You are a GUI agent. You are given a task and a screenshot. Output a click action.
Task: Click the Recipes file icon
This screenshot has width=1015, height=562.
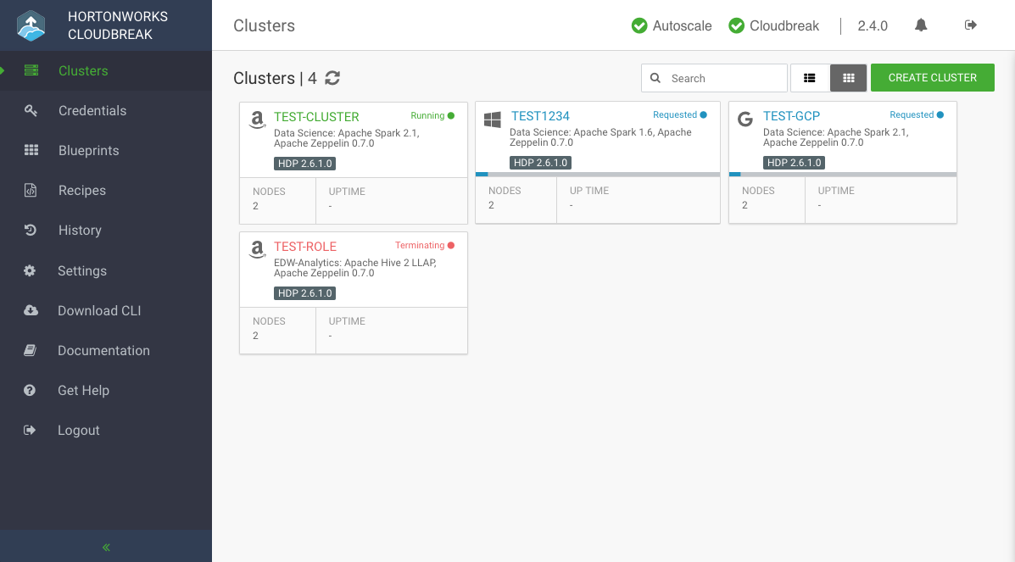[31, 191]
